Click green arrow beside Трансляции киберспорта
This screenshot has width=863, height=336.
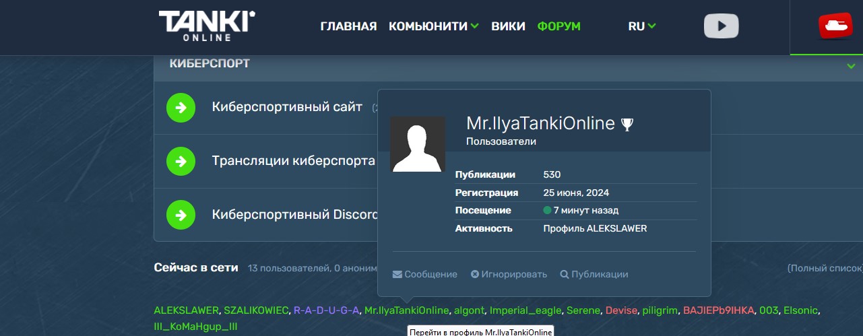click(181, 162)
